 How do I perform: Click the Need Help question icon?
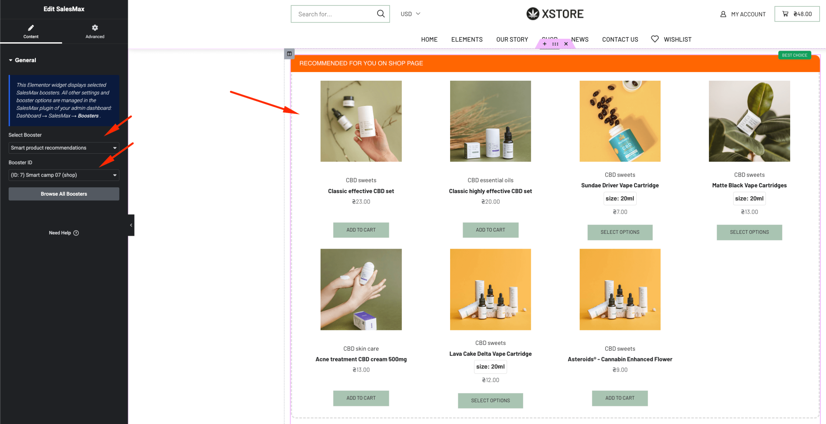(76, 233)
